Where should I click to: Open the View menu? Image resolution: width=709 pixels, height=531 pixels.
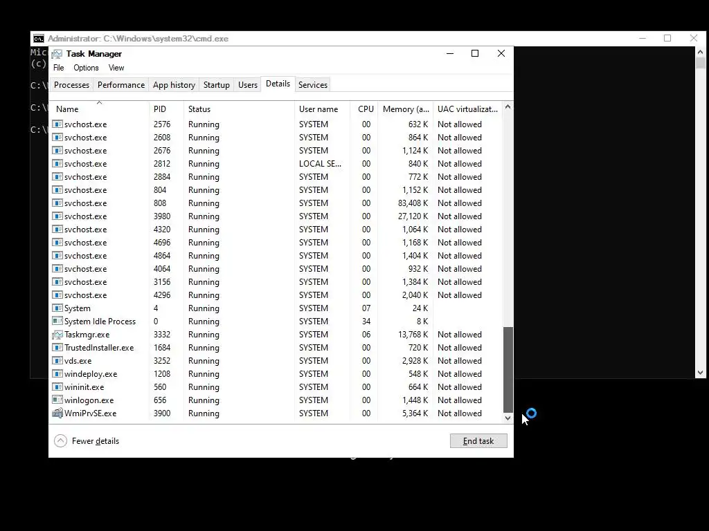click(x=116, y=68)
